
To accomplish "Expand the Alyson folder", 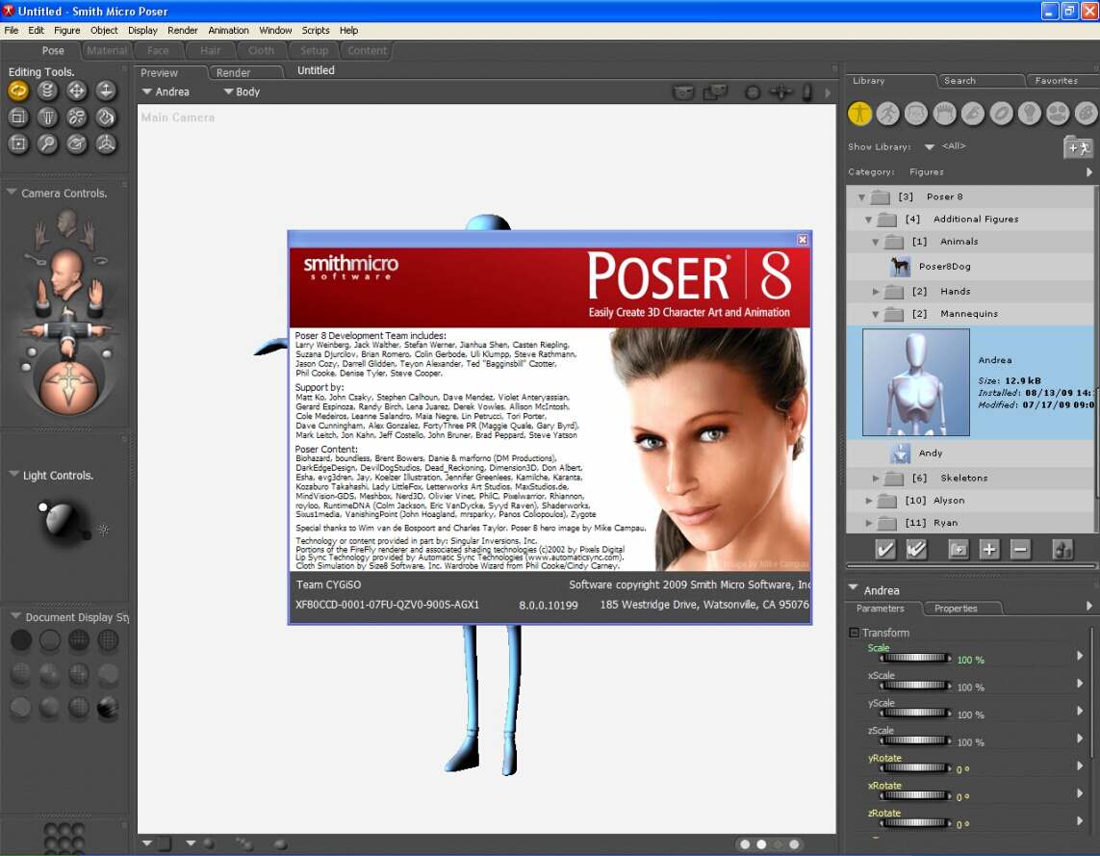I will click(x=868, y=501).
